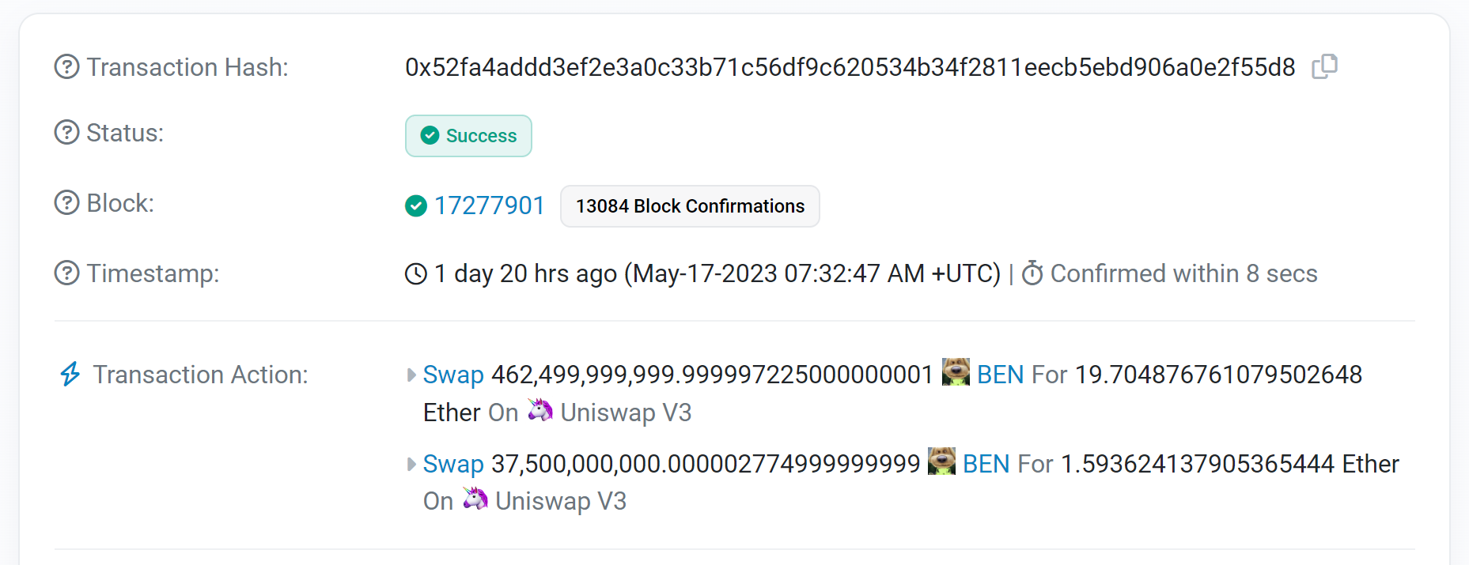The height and width of the screenshot is (565, 1469).
Task: Copy the transaction hash to clipboard
Action: pos(1324,66)
